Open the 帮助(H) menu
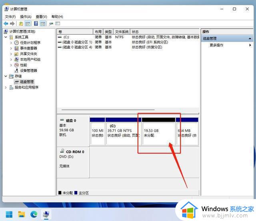 coord(57,17)
